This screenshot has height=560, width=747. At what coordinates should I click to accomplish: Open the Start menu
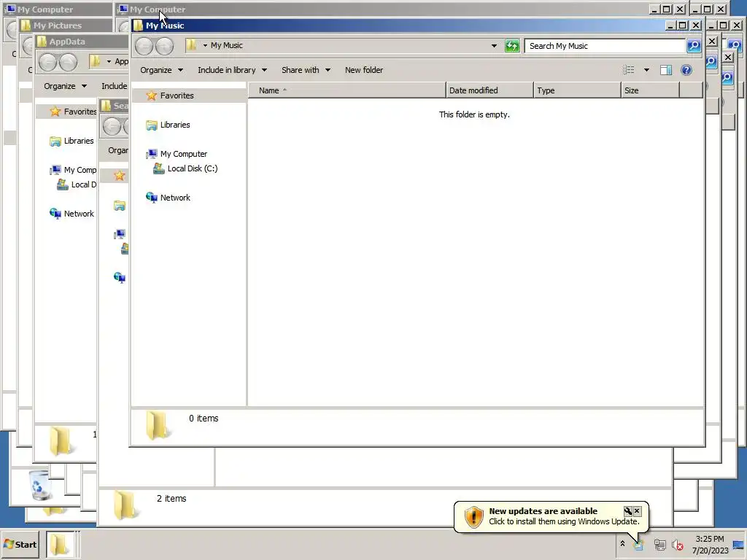(20, 544)
